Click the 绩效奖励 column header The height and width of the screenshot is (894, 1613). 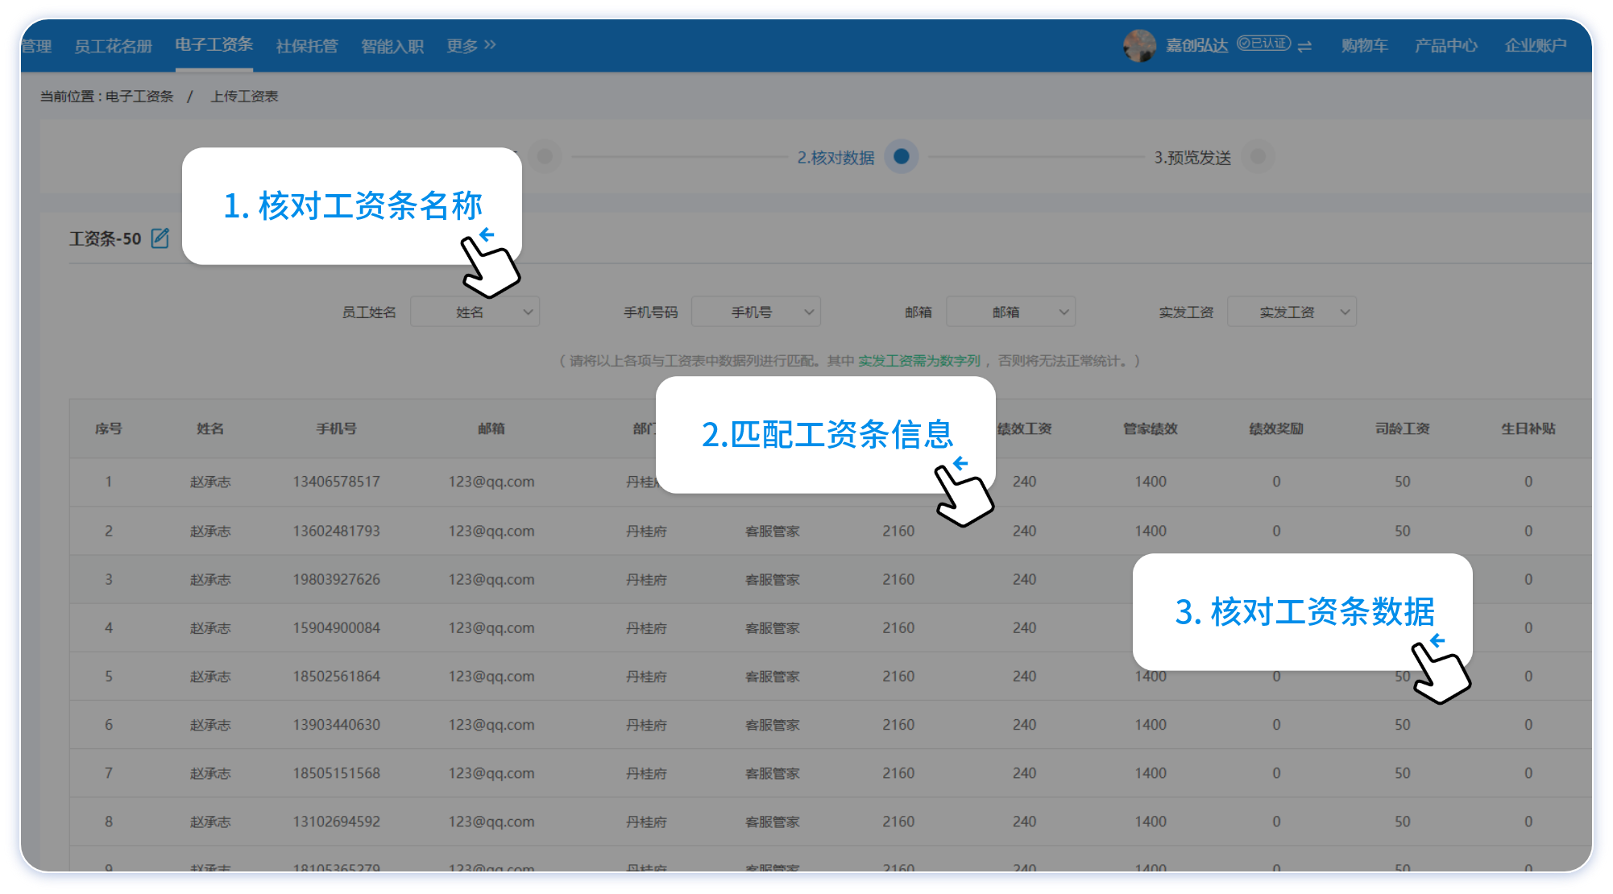1276,428
